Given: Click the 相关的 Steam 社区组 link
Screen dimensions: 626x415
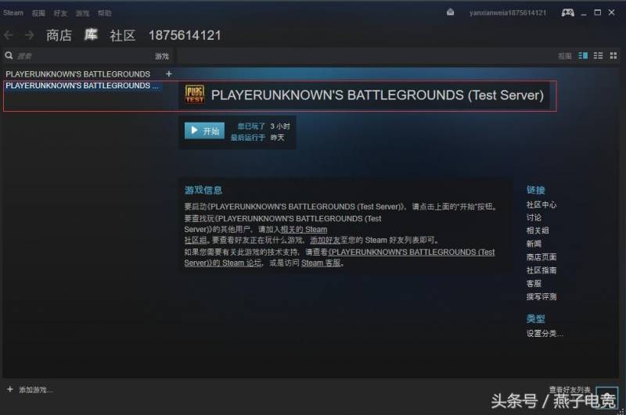Looking at the screenshot, I should (304, 230).
